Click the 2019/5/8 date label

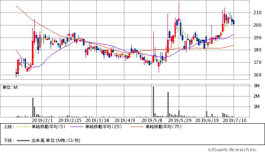(152, 120)
